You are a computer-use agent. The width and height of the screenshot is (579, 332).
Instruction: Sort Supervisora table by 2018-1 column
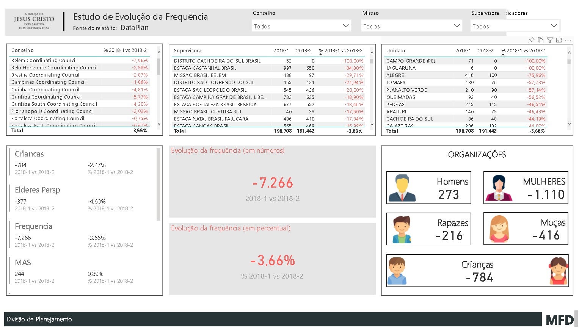281,50
